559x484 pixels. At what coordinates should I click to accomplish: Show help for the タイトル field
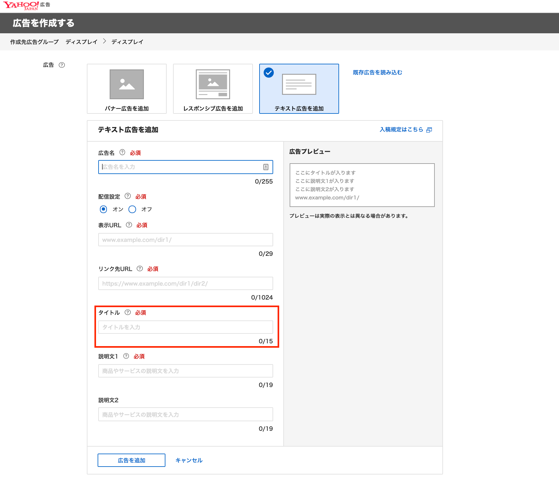coord(128,312)
